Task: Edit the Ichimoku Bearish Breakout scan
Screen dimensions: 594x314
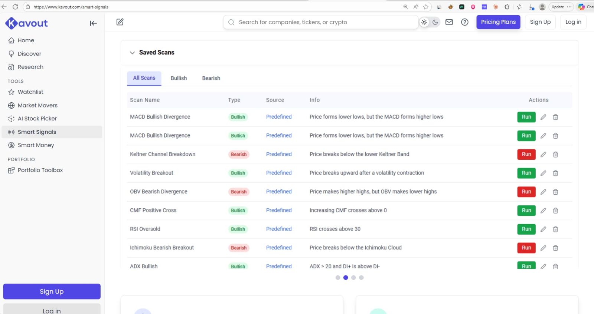Action: click(x=543, y=248)
